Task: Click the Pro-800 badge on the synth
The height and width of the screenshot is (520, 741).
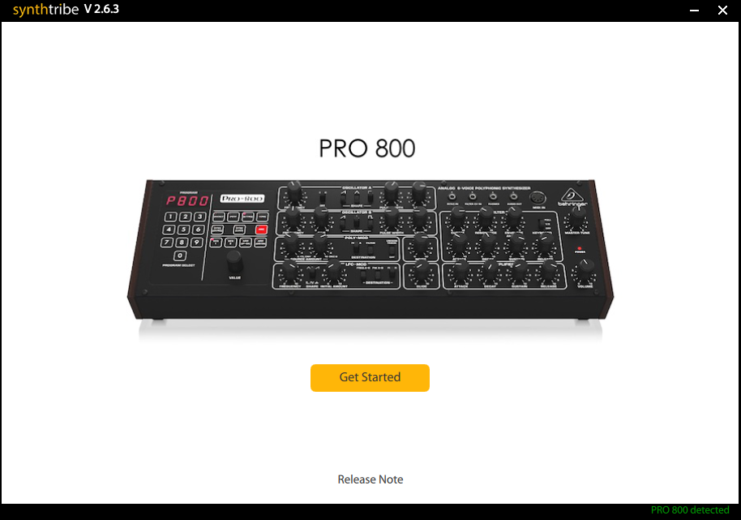Action: 242,199
